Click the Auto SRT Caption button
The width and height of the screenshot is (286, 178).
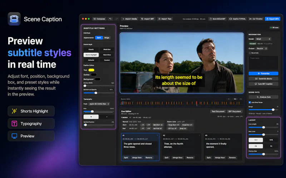[x=263, y=84]
